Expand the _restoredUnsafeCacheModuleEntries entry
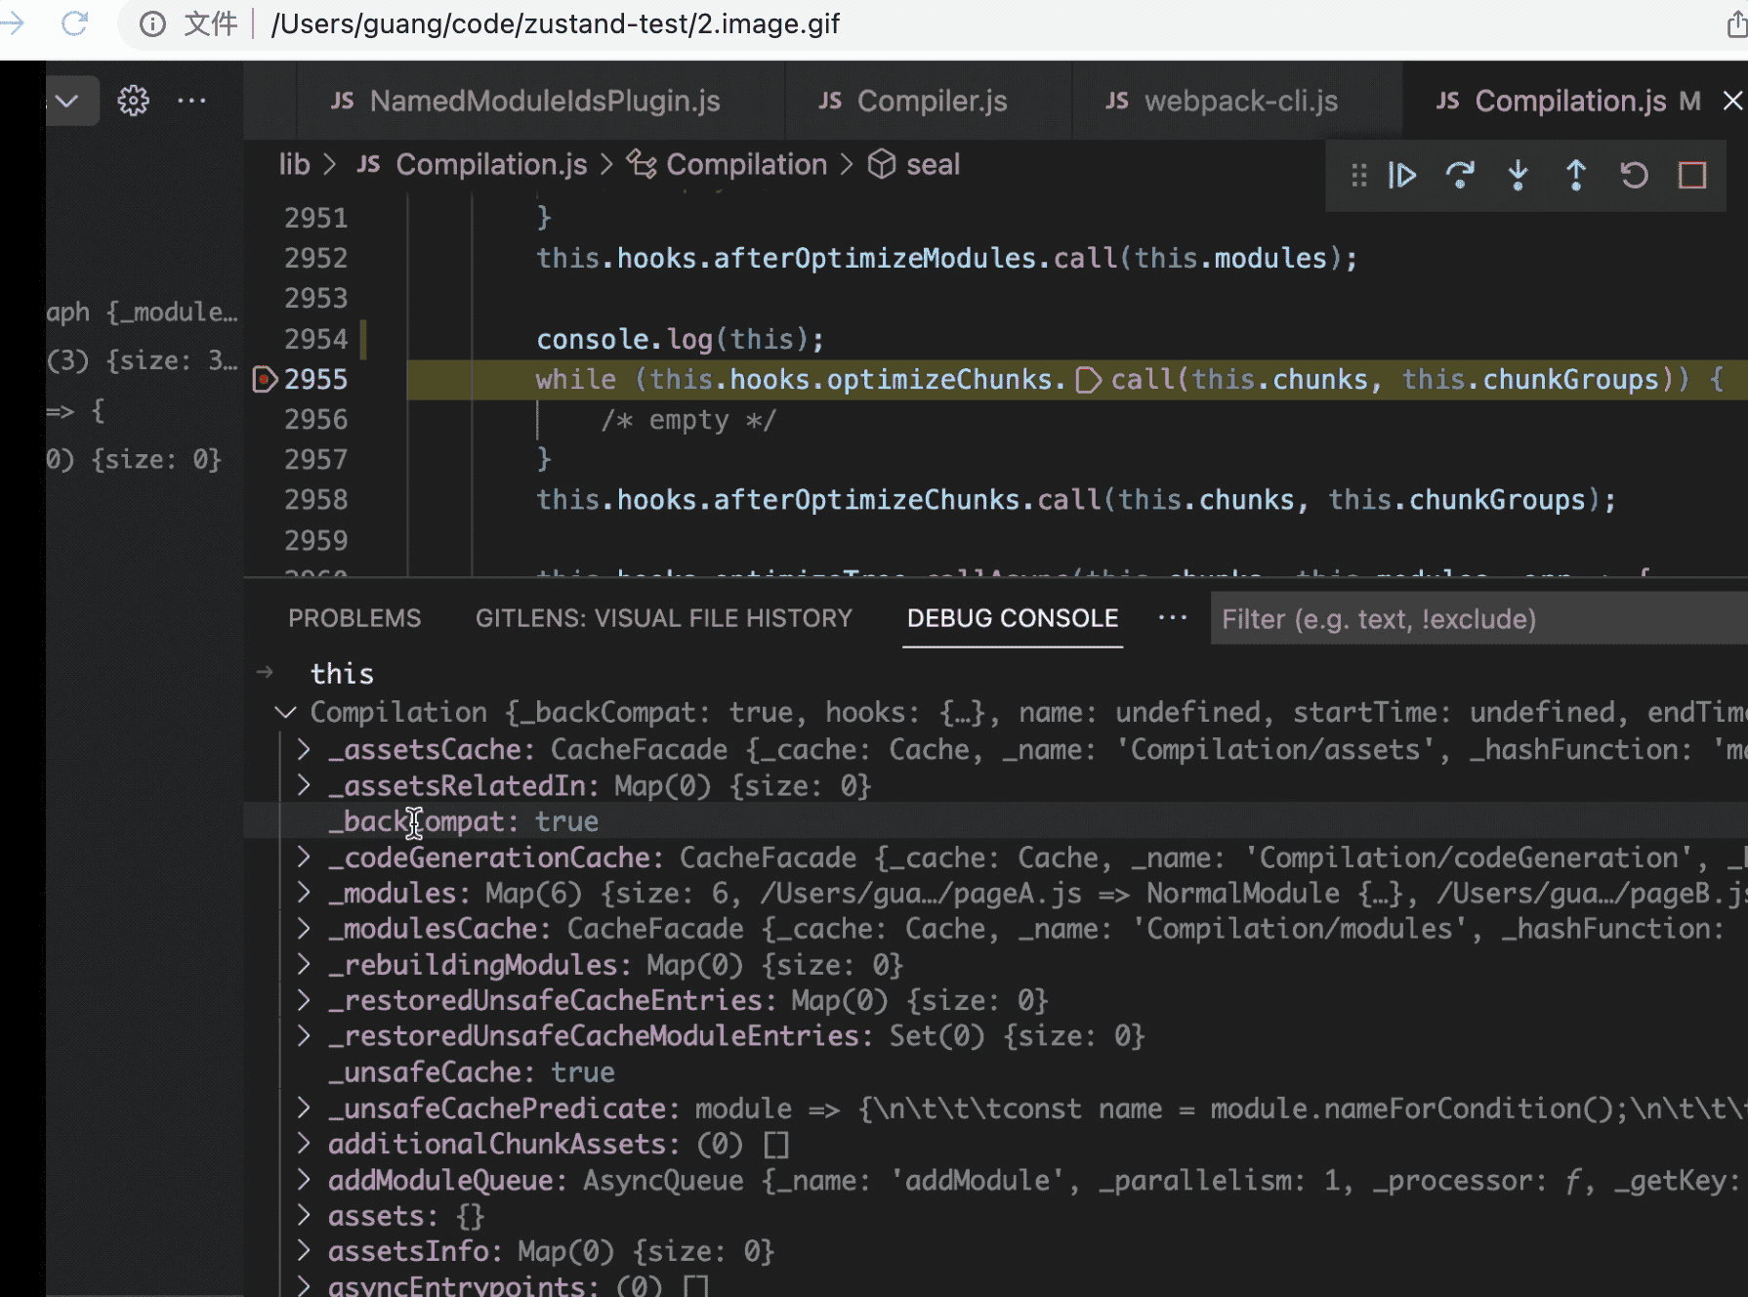The width and height of the screenshot is (1748, 1297). [x=304, y=1035]
